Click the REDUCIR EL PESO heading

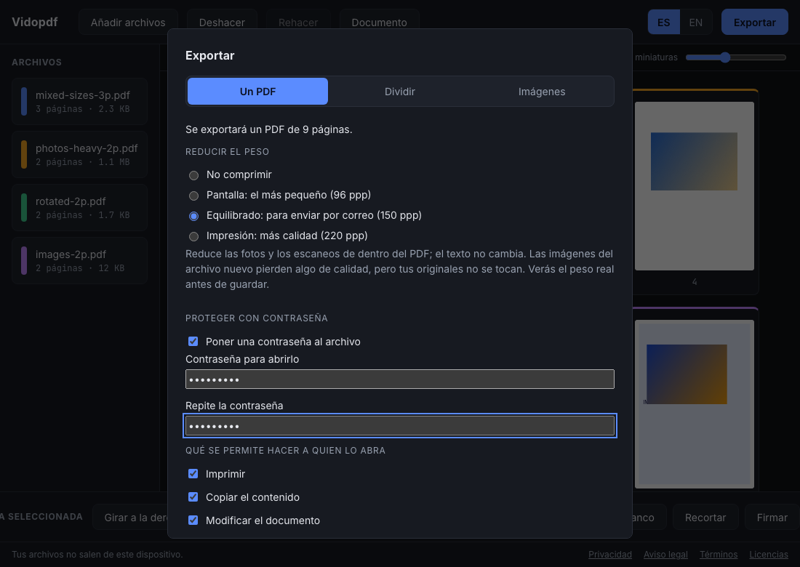228,151
